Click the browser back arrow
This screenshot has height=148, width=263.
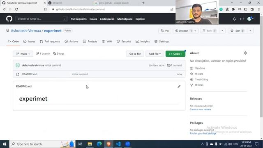pos(5,9)
